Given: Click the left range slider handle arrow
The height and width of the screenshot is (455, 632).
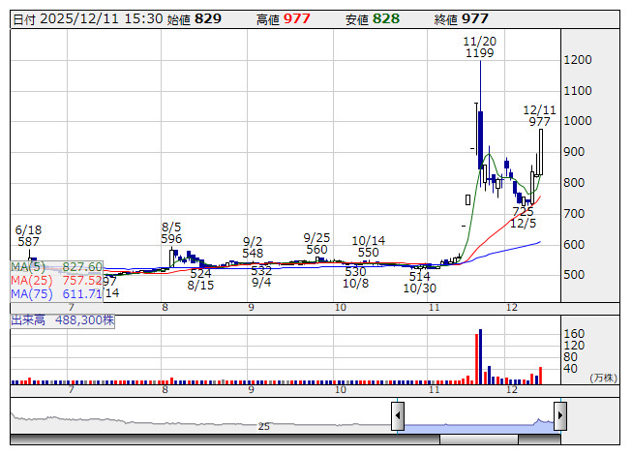Looking at the screenshot, I should pyautogui.click(x=398, y=417).
